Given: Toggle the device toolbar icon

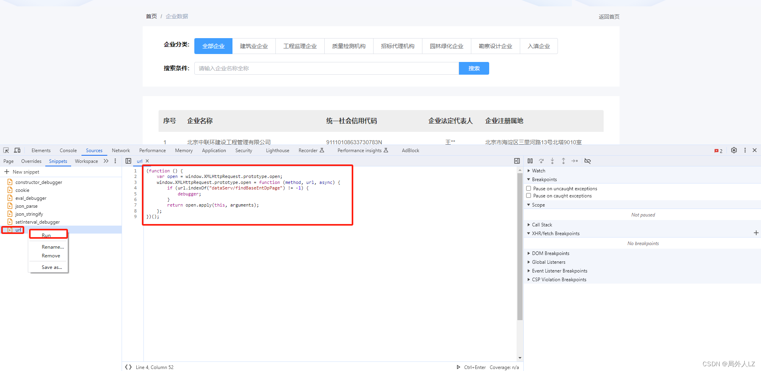Looking at the screenshot, I should 17,150.
